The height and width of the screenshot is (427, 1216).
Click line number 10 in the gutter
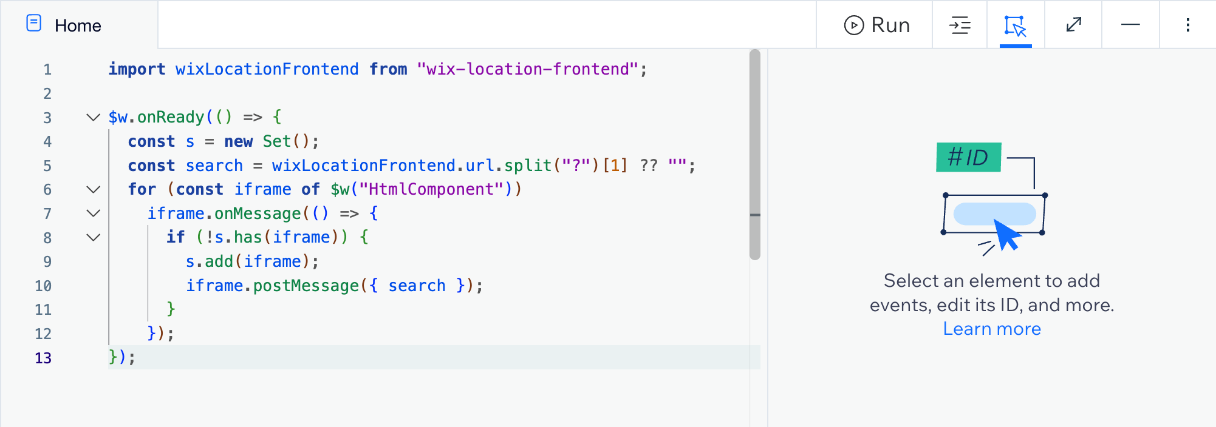[x=43, y=286]
